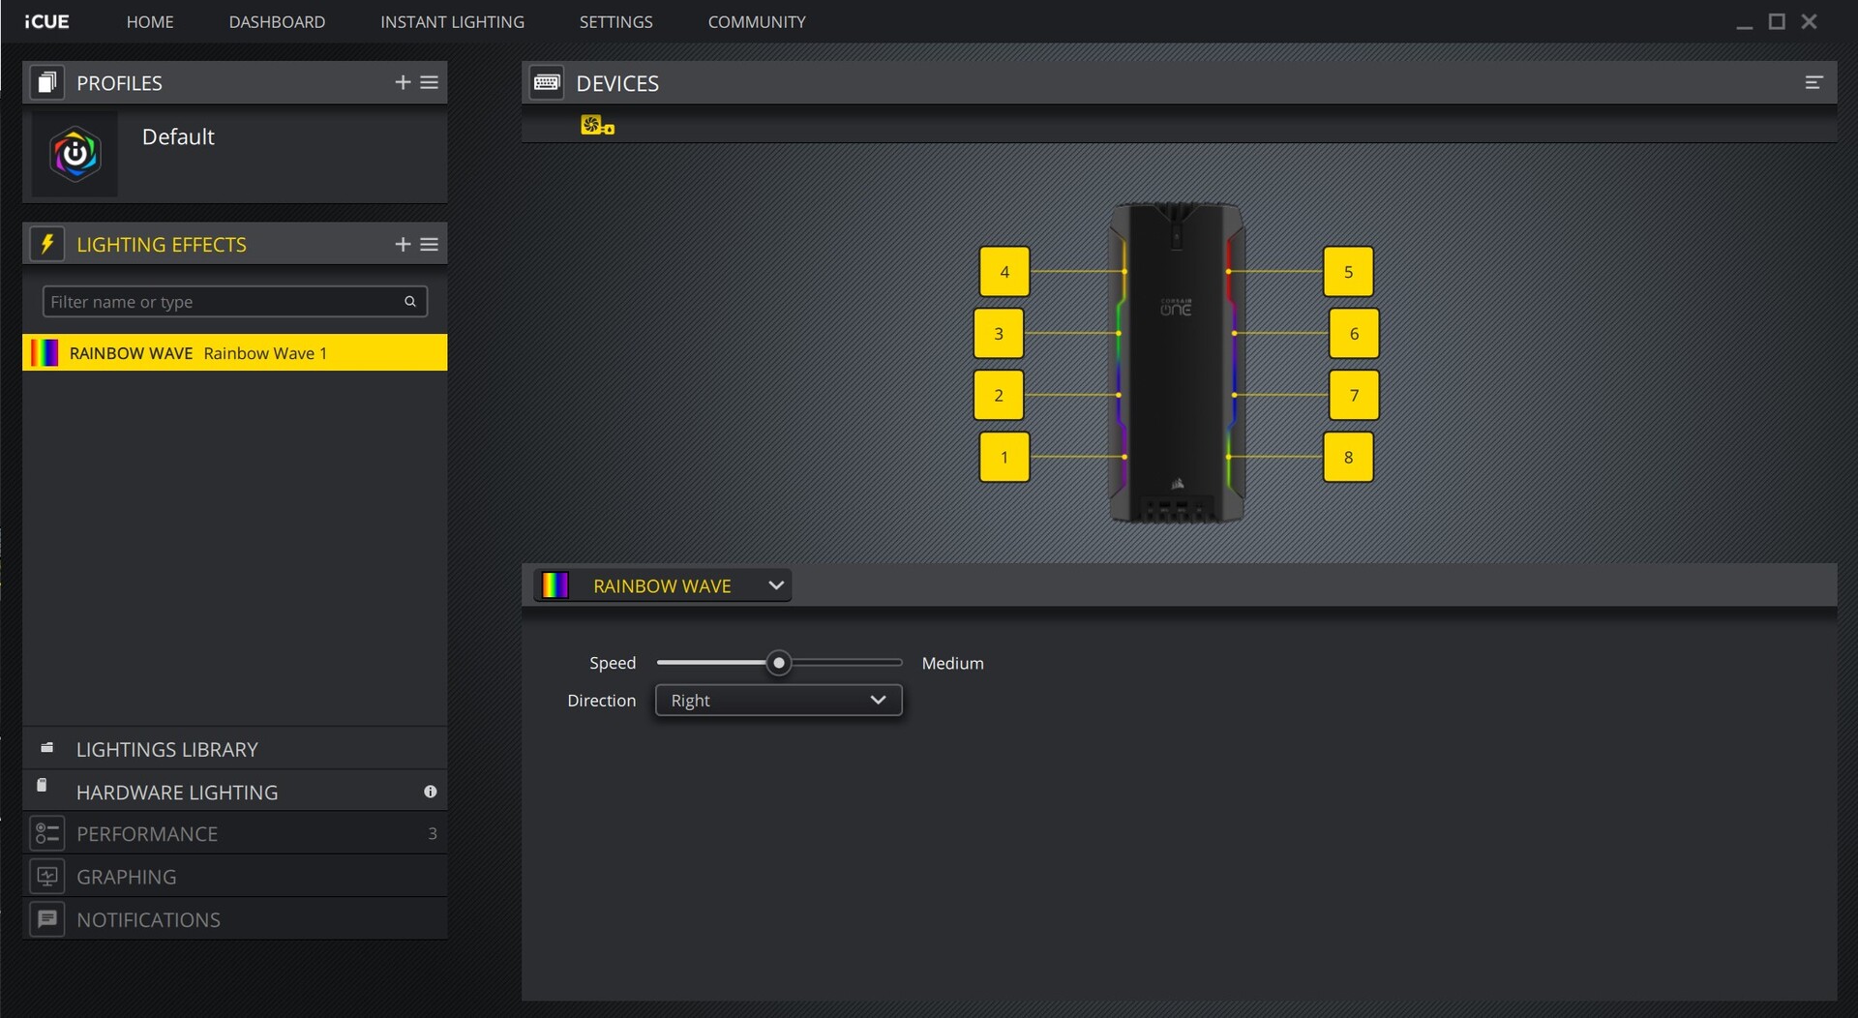
Task: Click the Hardware Lighting memory icon
Action: point(42,786)
